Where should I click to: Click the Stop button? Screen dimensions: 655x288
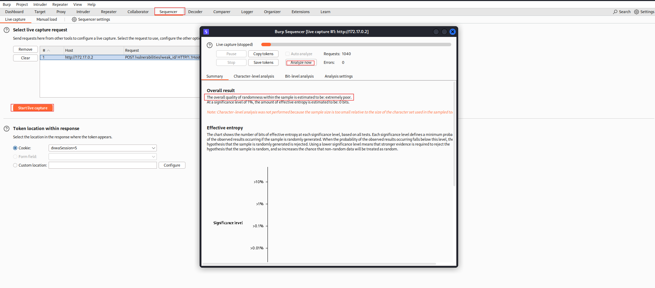tap(231, 62)
